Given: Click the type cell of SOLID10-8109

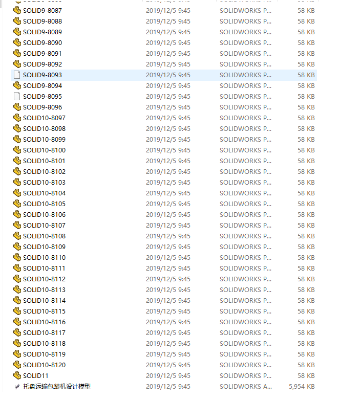Looking at the screenshot, I should (245, 247).
